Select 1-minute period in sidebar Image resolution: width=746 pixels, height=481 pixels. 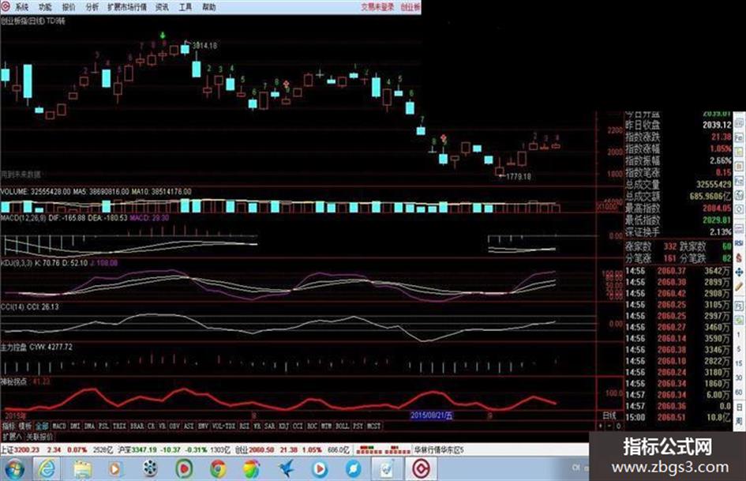coord(739,335)
